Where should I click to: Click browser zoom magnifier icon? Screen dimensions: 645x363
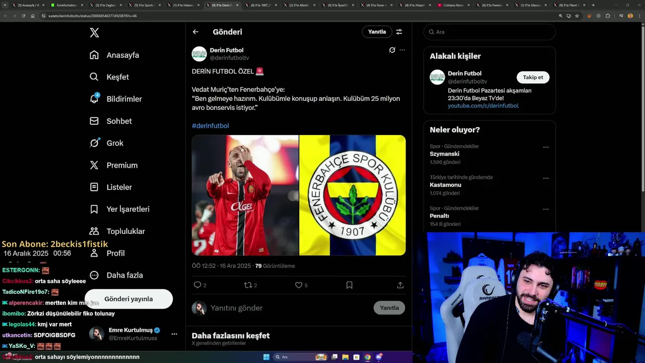(560, 16)
